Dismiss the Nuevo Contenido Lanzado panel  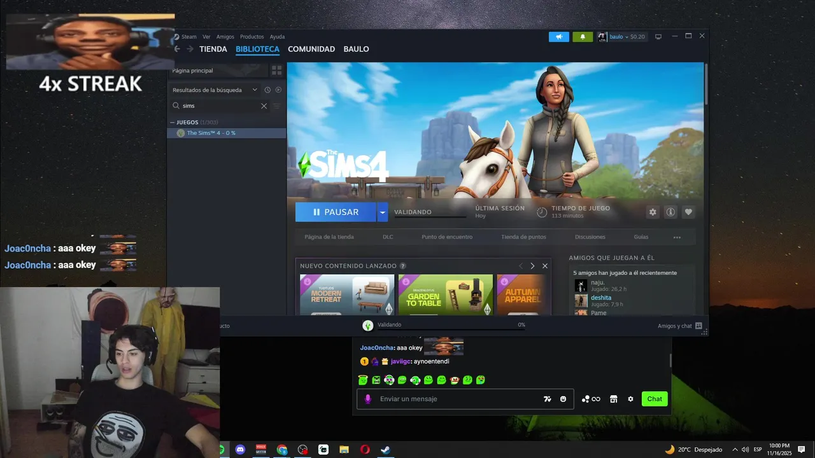point(545,266)
